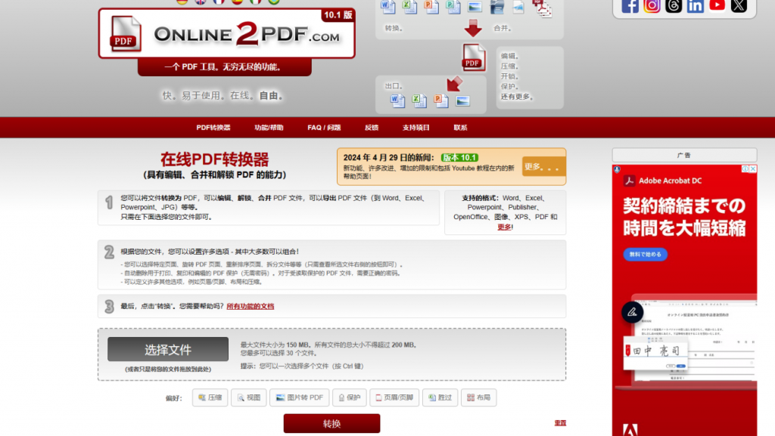Click the Excel icon above 转换。
This screenshot has height=436, width=775.
[409, 7]
